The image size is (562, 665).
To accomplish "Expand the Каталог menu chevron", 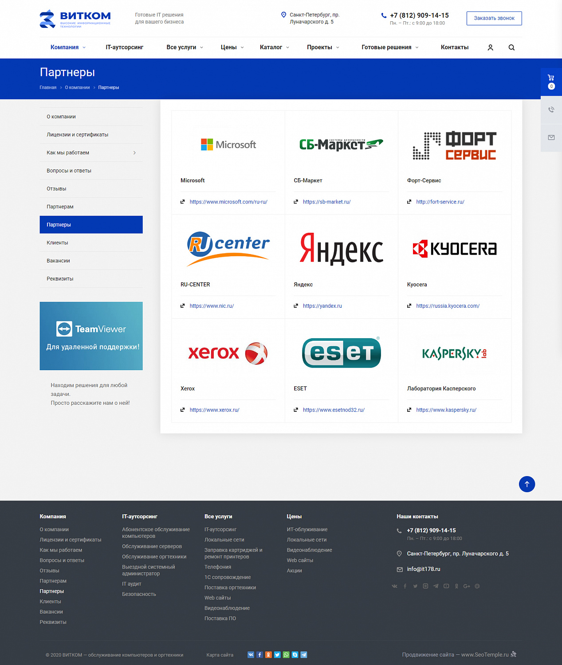I will 288,47.
